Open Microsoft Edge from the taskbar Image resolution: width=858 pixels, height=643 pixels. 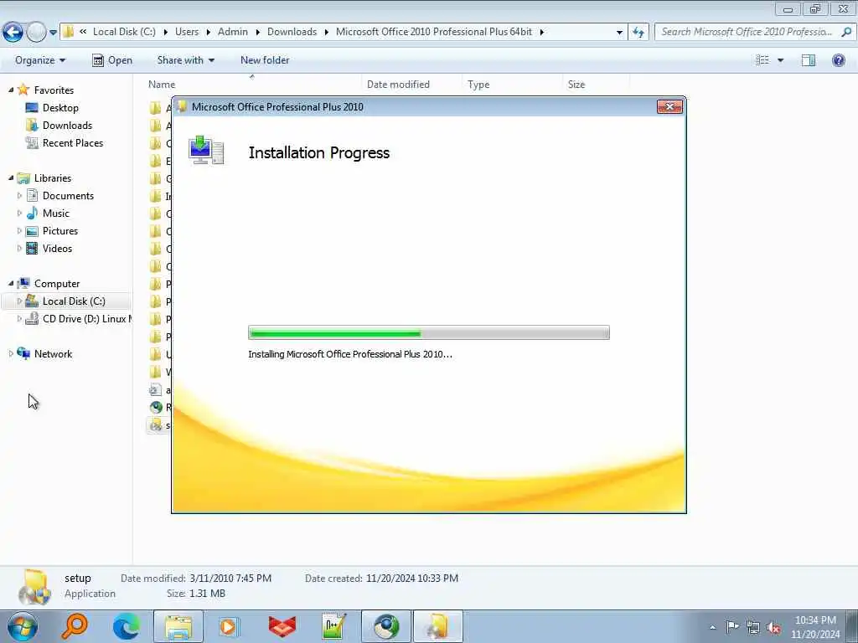pos(127,626)
